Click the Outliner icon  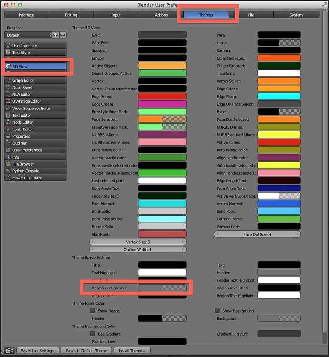click(x=8, y=143)
